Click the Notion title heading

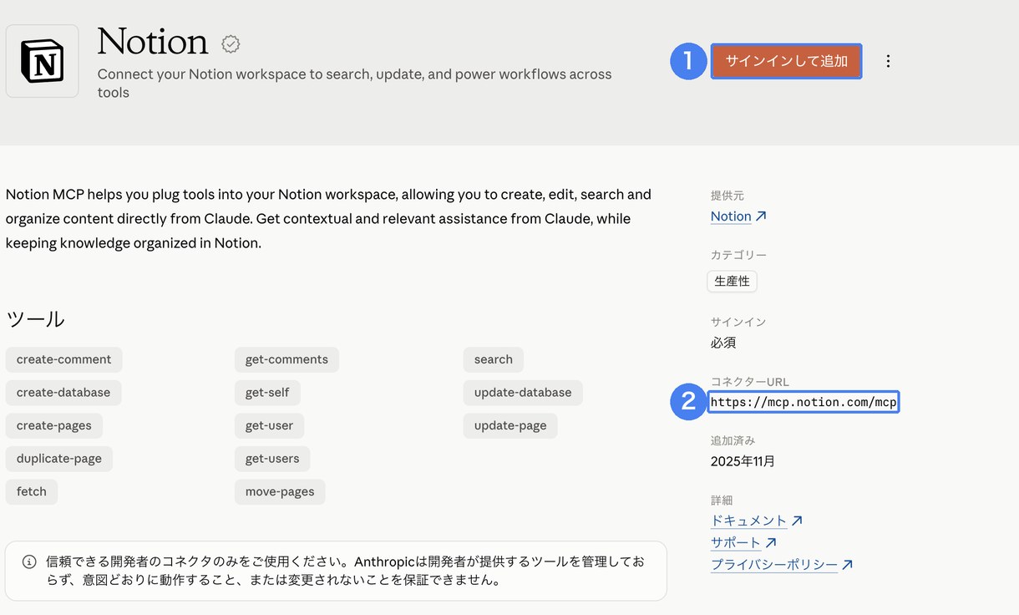(x=153, y=42)
